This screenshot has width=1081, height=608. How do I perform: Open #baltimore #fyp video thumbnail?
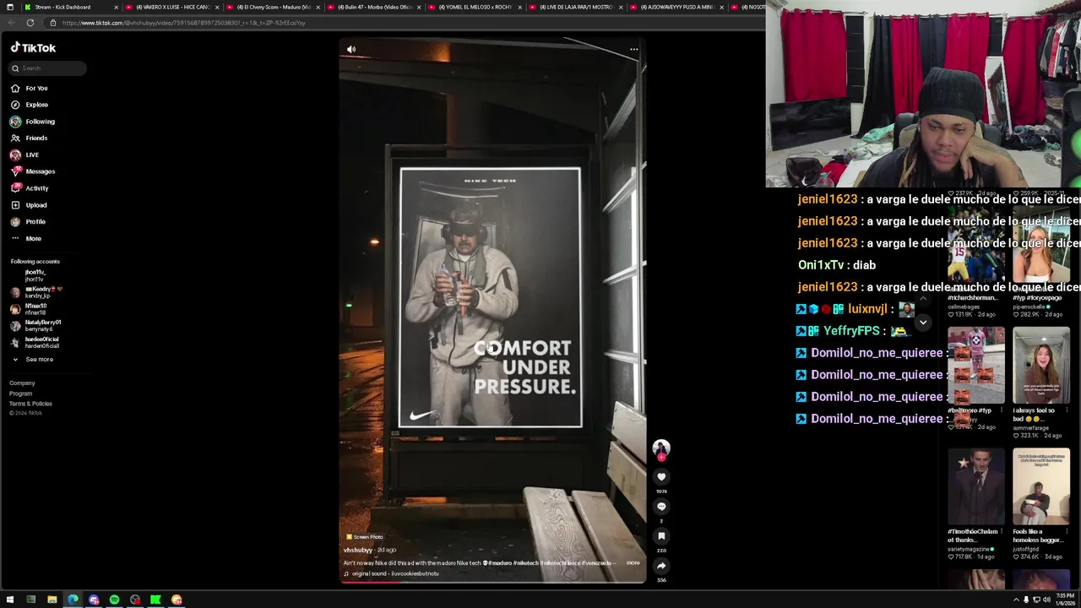975,366
